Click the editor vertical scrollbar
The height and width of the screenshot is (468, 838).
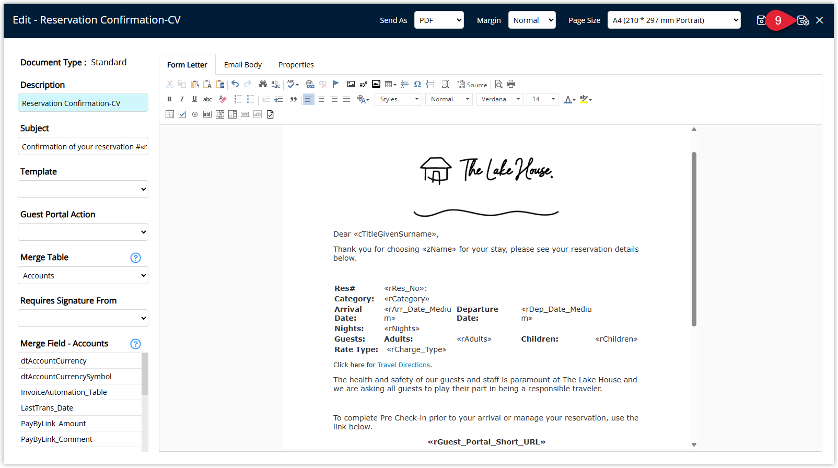coord(694,239)
